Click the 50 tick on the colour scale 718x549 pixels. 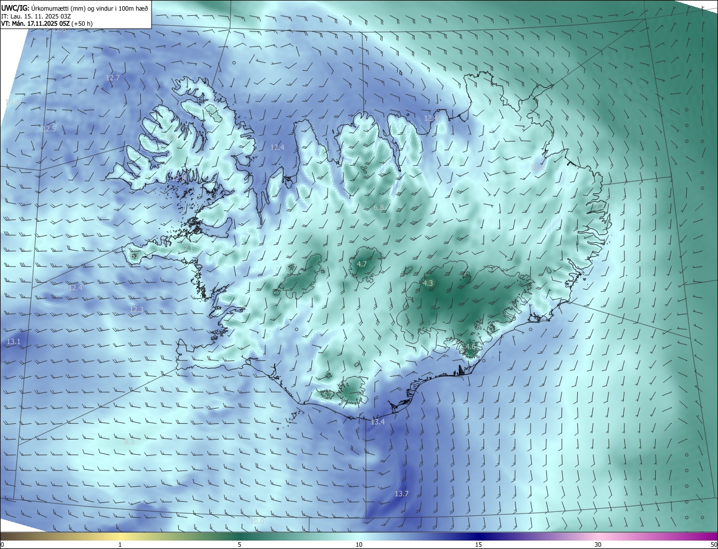pos(714,545)
